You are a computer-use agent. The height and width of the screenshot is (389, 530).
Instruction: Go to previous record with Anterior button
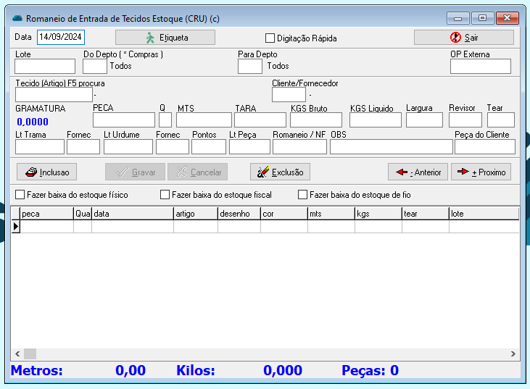tap(418, 172)
